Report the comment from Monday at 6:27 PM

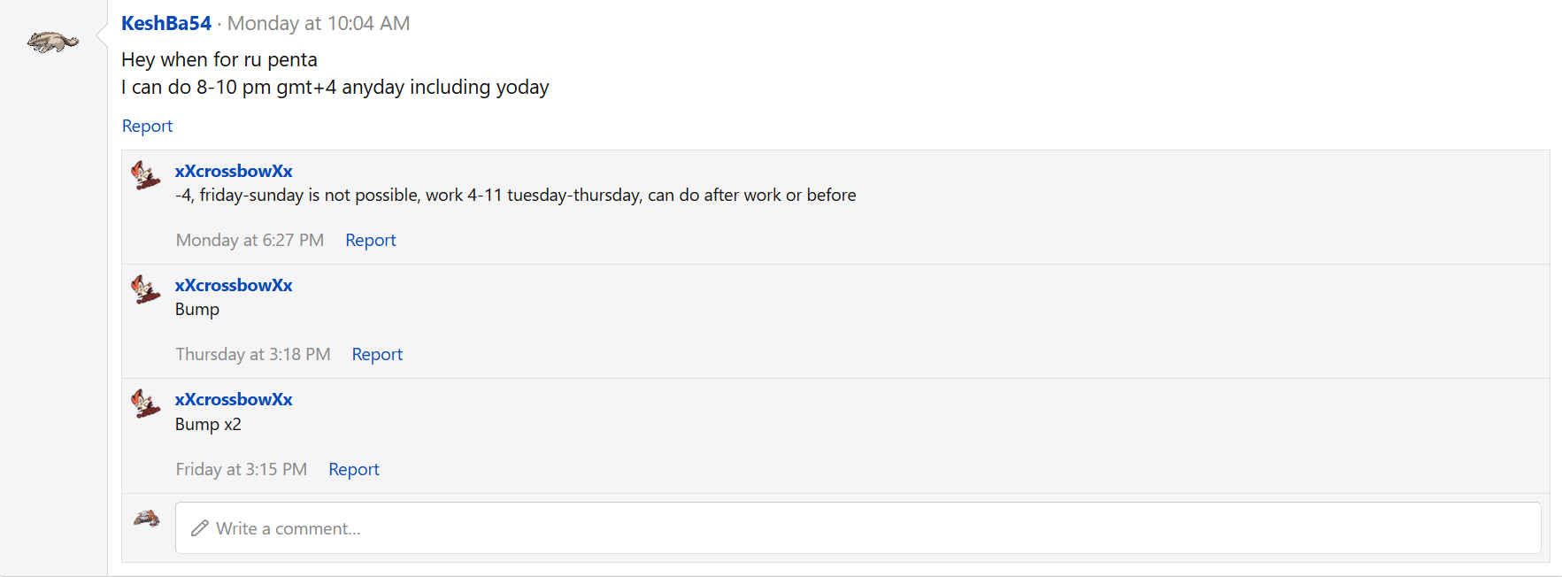[x=370, y=240]
